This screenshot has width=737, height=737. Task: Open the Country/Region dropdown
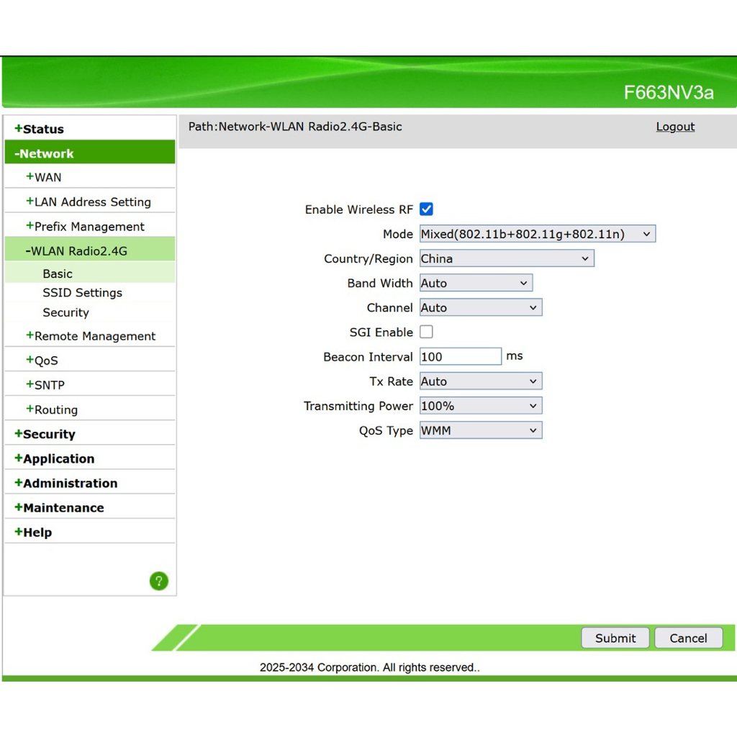click(507, 258)
